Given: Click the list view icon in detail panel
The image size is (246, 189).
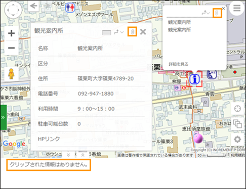Looking at the screenshot, I should tap(106, 32).
